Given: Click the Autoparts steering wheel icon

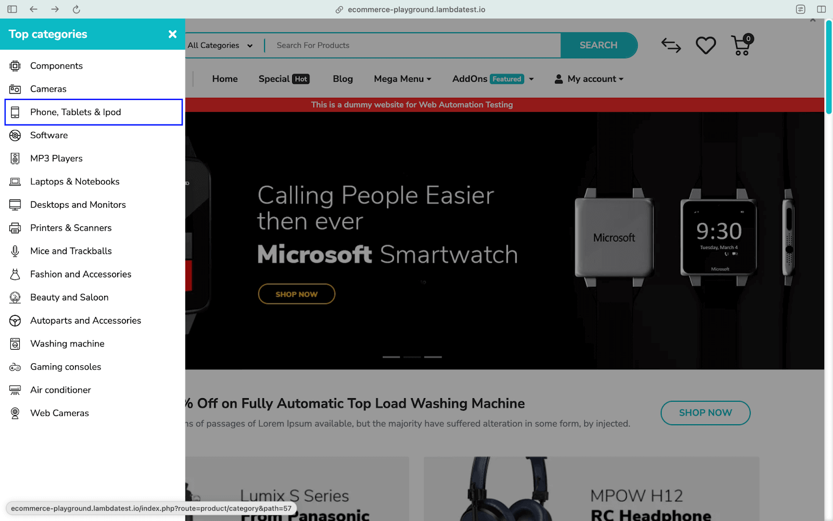Looking at the screenshot, I should (x=15, y=321).
